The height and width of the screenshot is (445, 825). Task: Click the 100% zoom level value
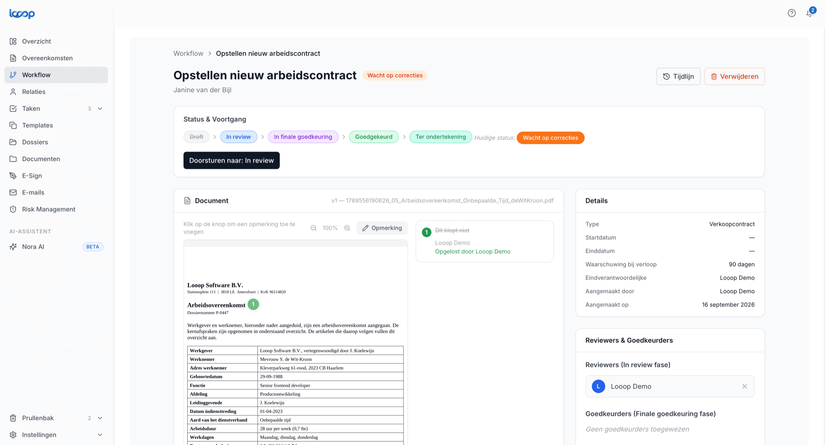coord(330,228)
